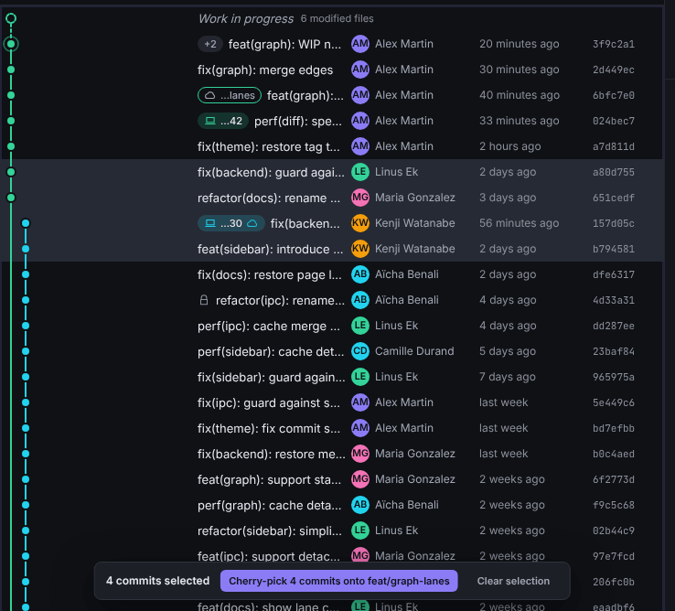Click graph node for commit 651cedf
This screenshot has height=611, width=675.
click(x=11, y=198)
